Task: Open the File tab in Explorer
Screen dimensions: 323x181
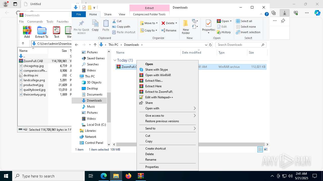Action: tap(79, 14)
